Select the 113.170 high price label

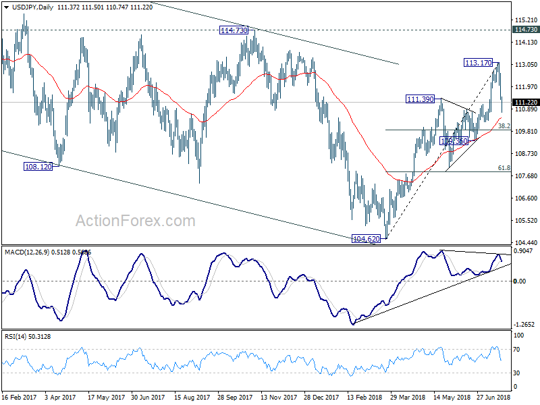click(x=479, y=63)
